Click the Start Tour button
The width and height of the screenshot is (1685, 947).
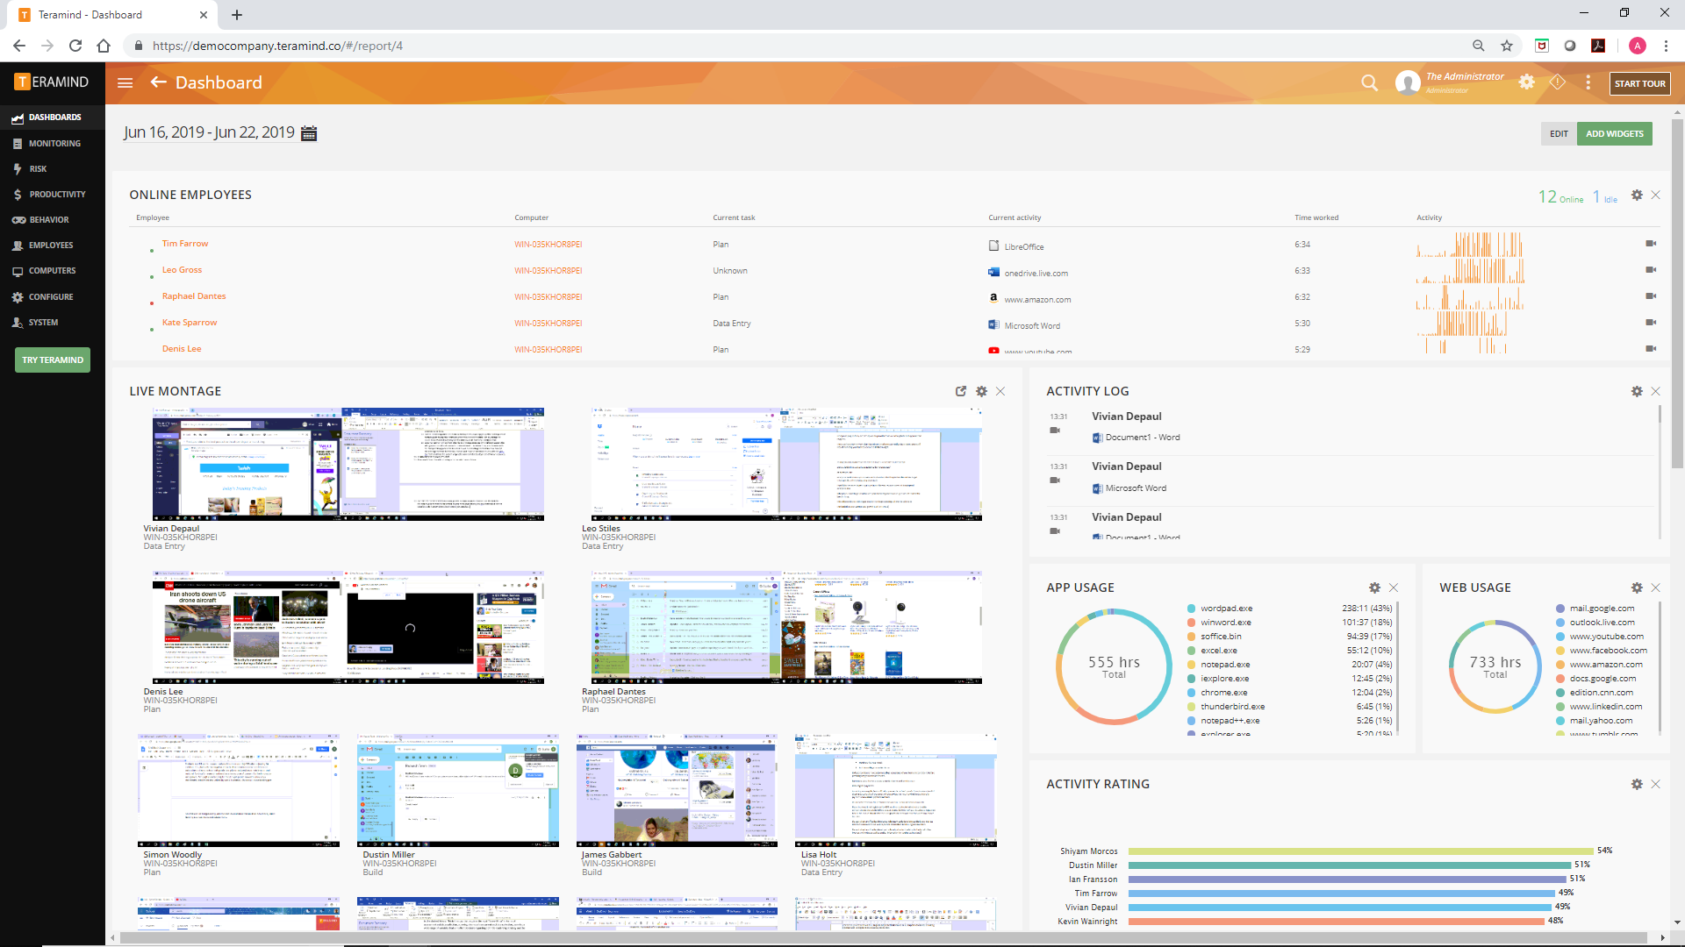[x=1639, y=83]
